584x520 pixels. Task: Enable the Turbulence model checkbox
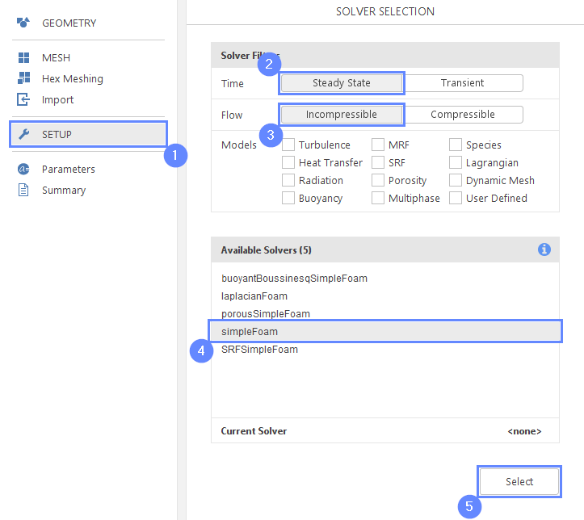click(x=288, y=145)
